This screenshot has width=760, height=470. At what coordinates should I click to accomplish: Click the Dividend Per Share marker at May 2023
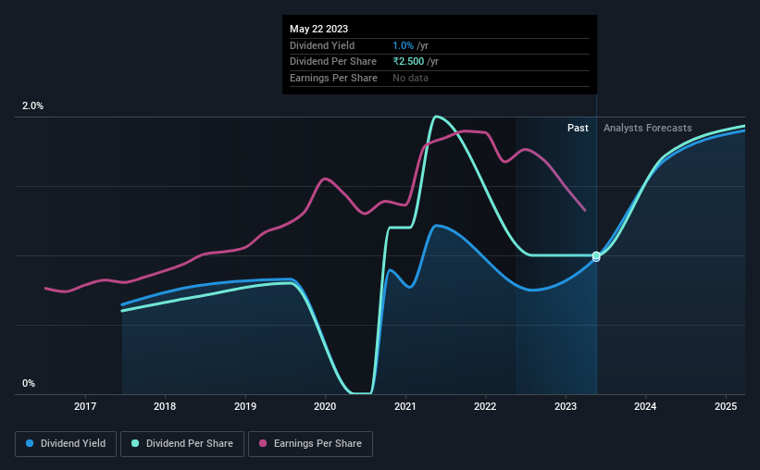pos(596,255)
